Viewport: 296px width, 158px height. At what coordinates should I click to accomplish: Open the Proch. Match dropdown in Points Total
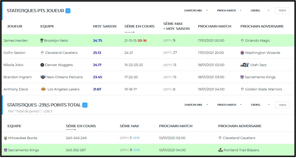coord(229,105)
